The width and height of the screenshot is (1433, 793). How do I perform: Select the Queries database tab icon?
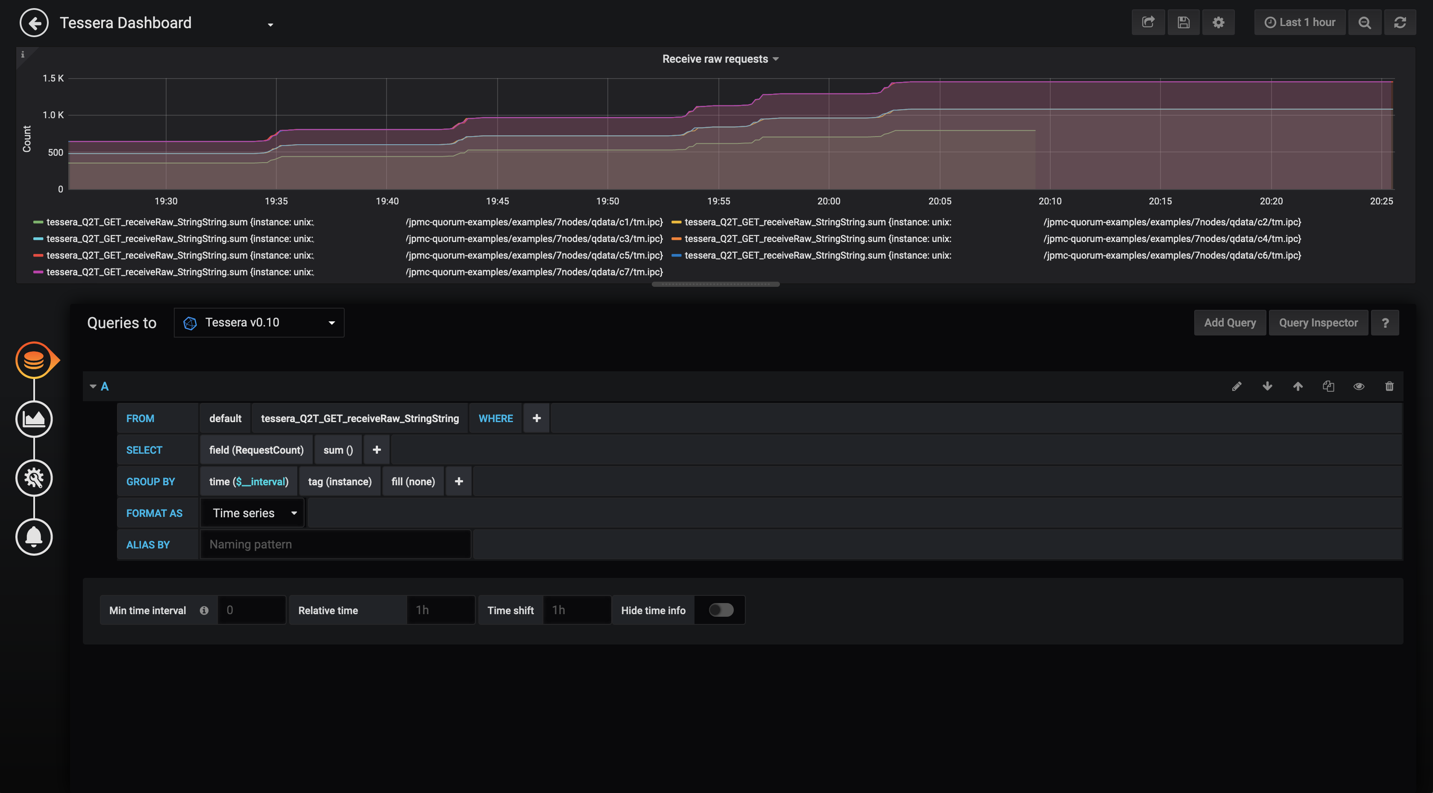point(34,360)
